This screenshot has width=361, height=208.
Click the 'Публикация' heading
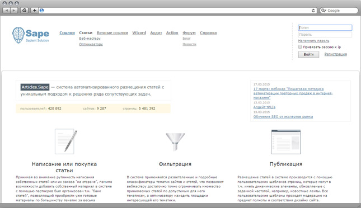click(x=285, y=164)
